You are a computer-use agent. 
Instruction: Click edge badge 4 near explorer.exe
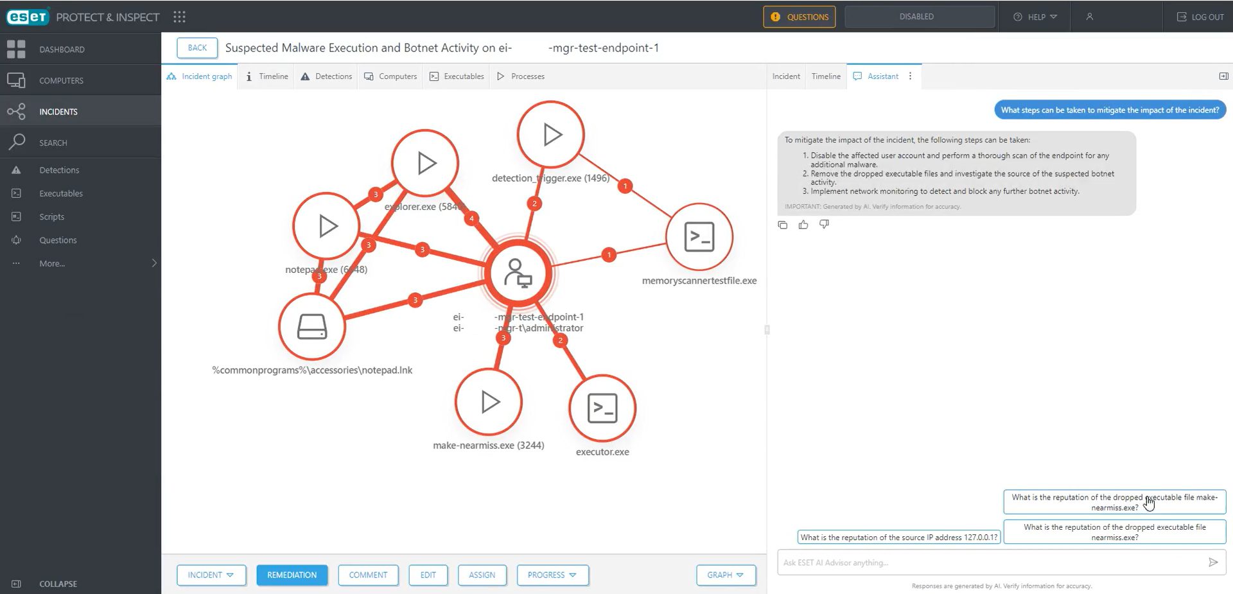click(472, 218)
